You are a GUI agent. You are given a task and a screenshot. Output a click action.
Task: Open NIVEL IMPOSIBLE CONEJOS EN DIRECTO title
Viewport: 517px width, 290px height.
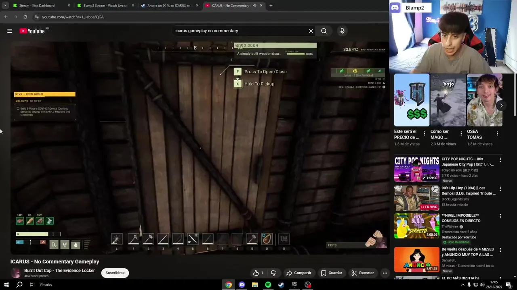tap(461, 218)
